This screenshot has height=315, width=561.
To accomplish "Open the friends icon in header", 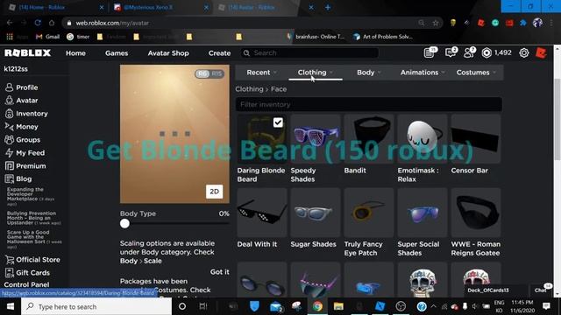I will point(469,52).
